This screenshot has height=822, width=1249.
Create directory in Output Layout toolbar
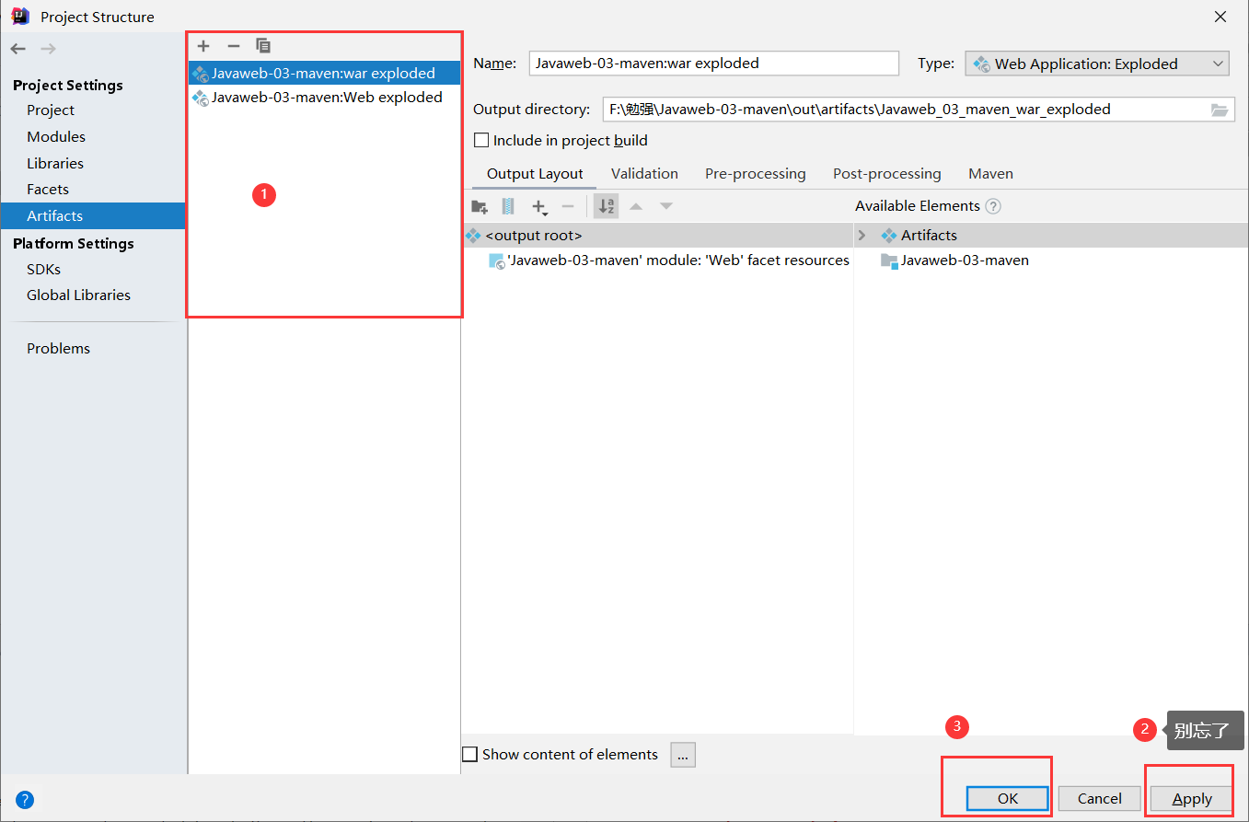[480, 206]
